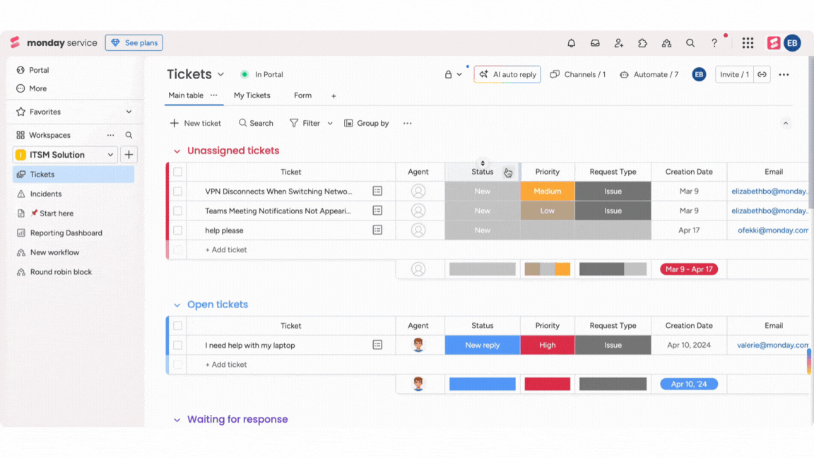The height and width of the screenshot is (458, 814).
Task: Select all Unassigned tickets header checkbox
Action: [177, 172]
